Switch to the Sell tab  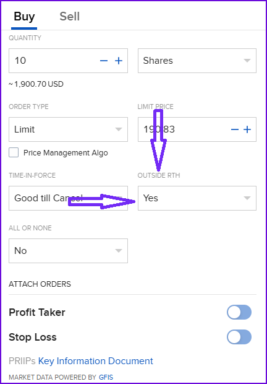(70, 17)
